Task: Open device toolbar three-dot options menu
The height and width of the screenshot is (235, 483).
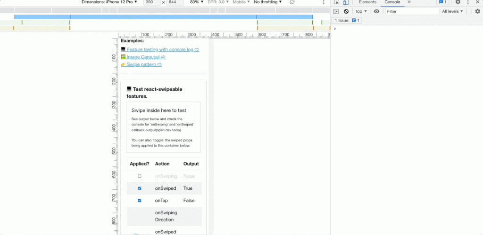Action: [324, 2]
